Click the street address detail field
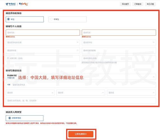 [81, 100]
